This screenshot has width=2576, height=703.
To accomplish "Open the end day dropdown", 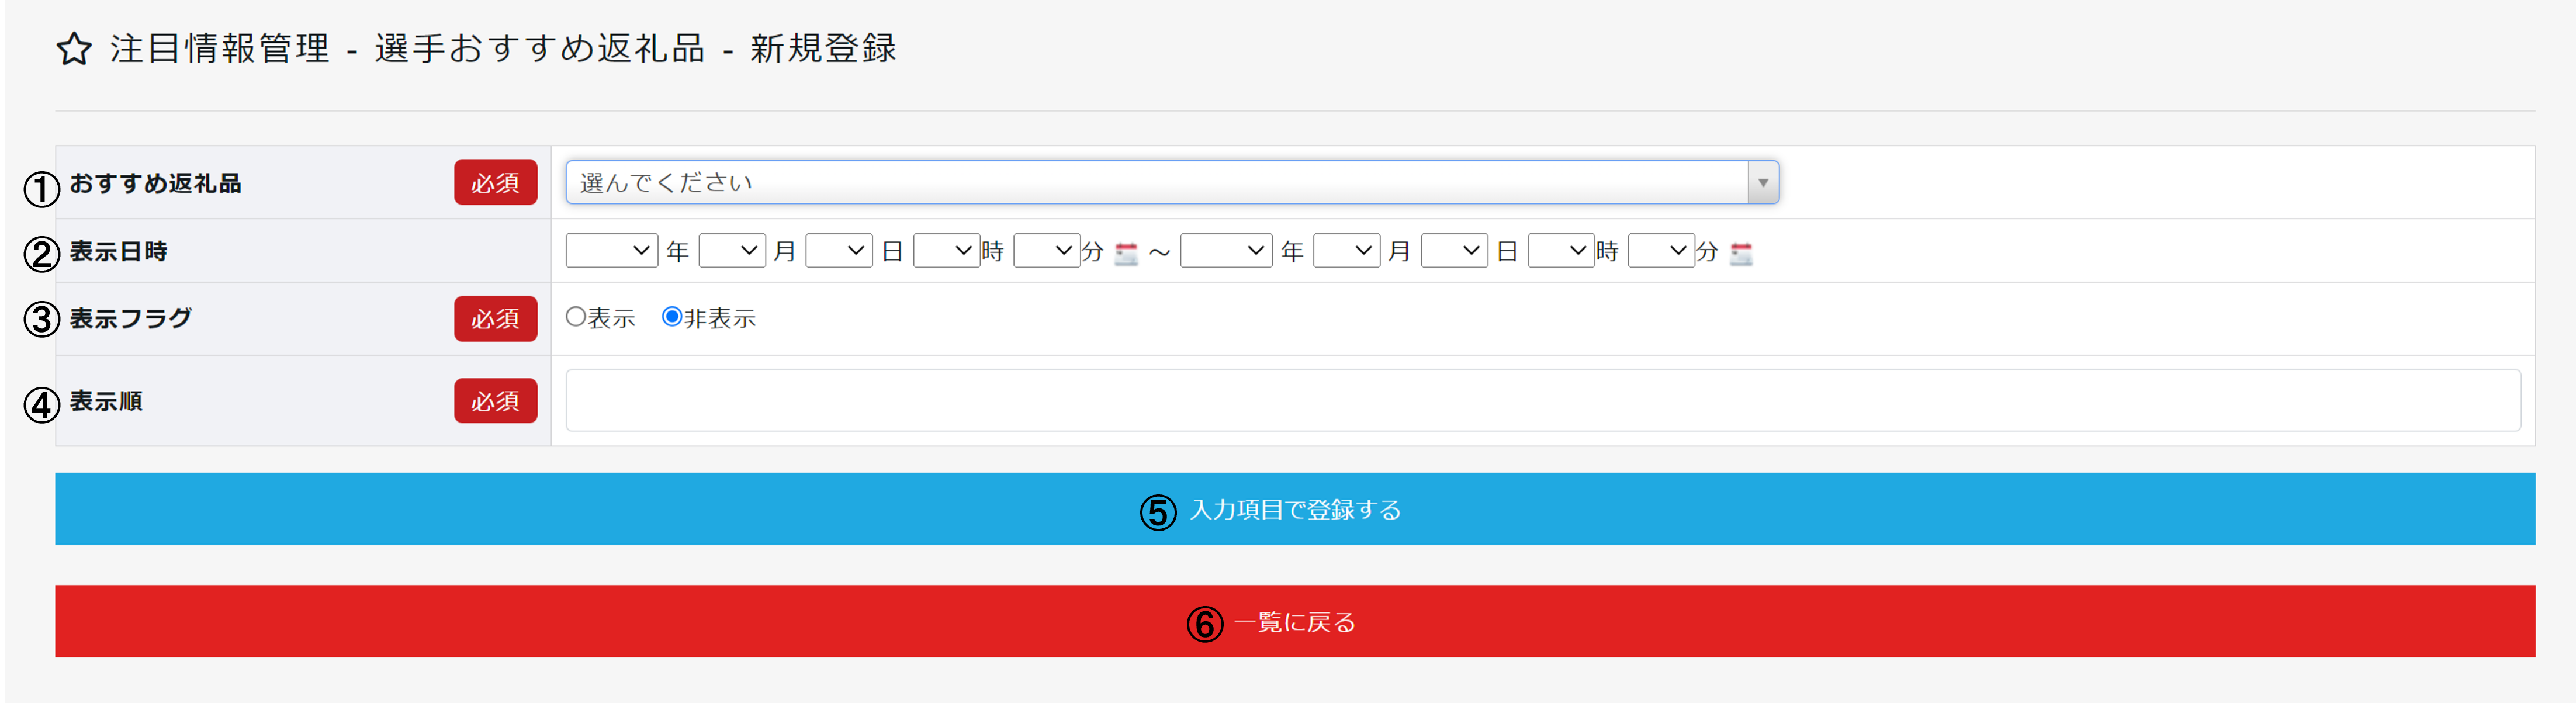I will tap(1454, 251).
